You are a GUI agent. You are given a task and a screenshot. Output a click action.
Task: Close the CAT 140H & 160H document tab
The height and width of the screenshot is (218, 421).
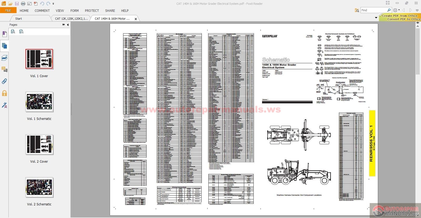136,19
